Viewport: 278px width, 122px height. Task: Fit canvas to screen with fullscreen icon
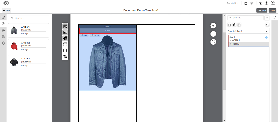click(213, 42)
